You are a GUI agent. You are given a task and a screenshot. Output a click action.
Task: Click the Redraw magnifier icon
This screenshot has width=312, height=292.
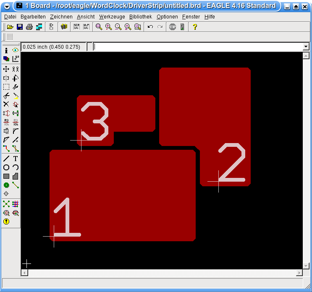128,27
